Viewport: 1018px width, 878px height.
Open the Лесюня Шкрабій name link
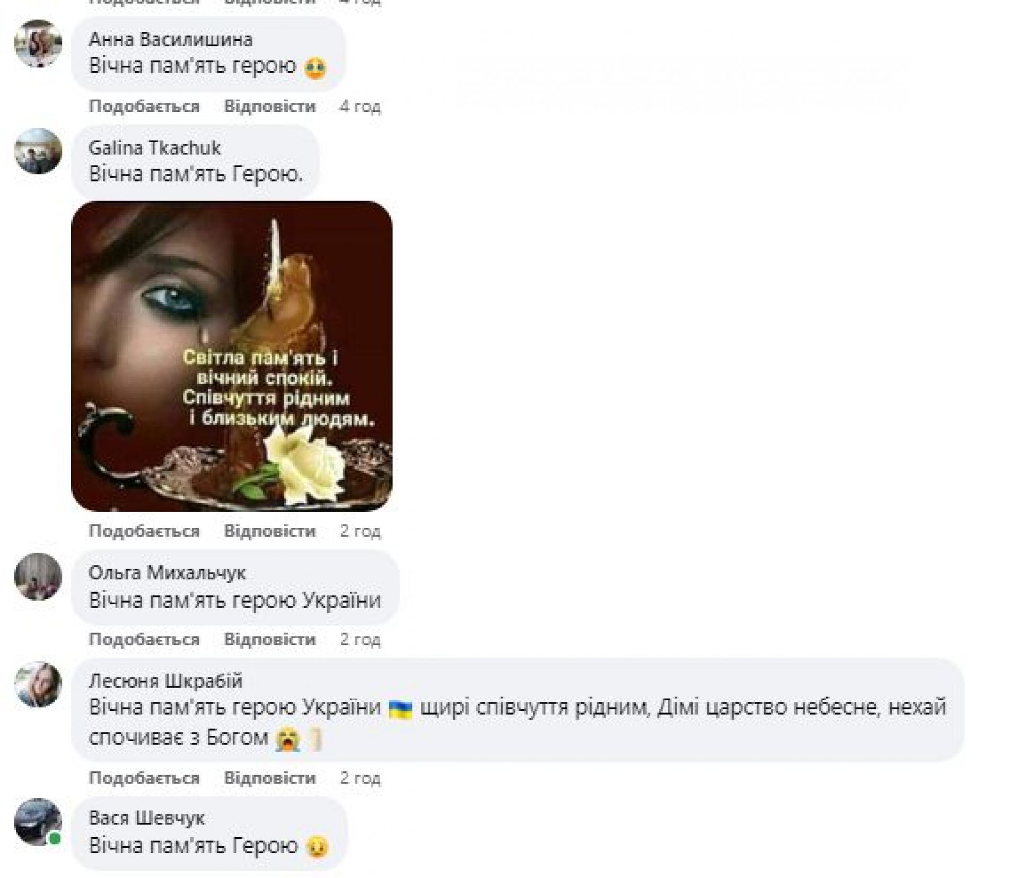tap(165, 681)
